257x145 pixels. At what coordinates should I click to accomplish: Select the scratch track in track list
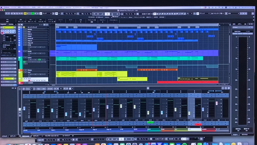[x=36, y=83]
